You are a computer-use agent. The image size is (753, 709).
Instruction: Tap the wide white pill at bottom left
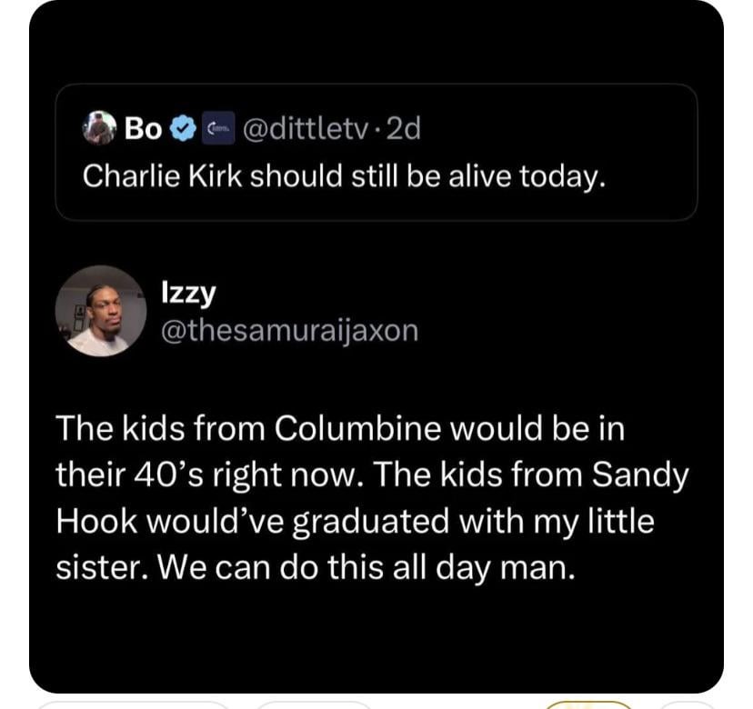click(x=133, y=704)
